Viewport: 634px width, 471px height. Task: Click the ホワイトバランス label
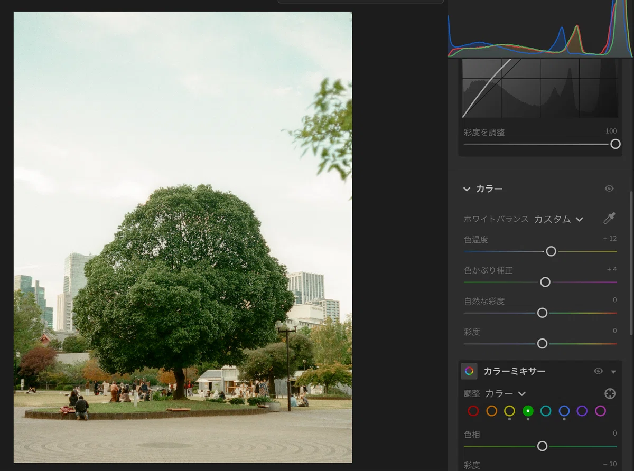click(496, 219)
